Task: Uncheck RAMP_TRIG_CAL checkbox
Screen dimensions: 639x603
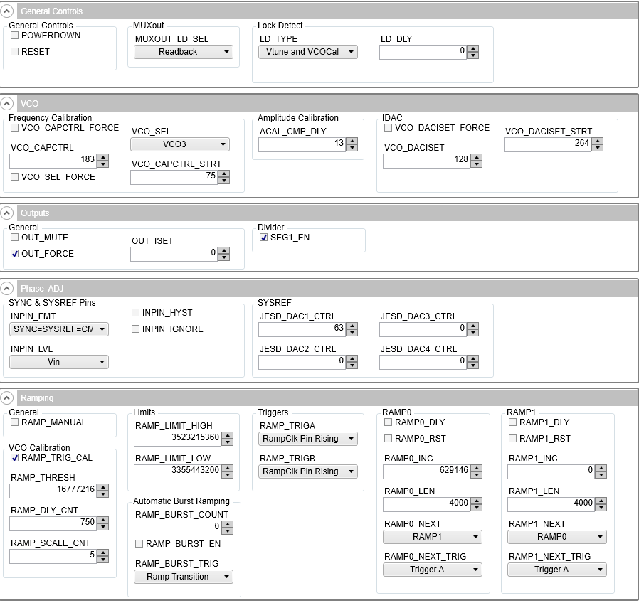Action: pyautogui.click(x=15, y=458)
